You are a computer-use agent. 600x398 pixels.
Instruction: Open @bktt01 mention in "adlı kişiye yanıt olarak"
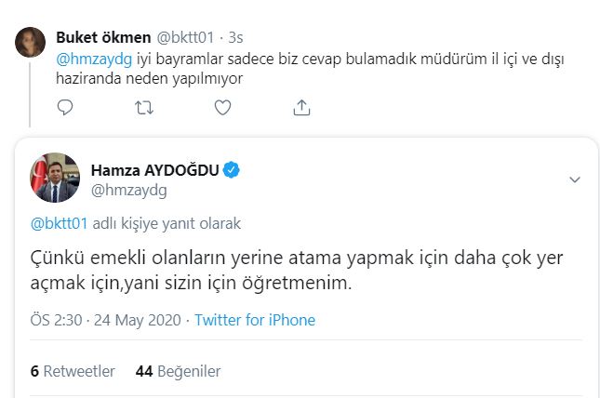point(60,224)
